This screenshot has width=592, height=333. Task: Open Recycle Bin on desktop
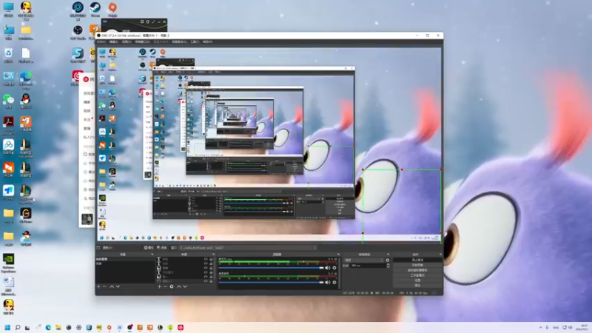point(8,55)
